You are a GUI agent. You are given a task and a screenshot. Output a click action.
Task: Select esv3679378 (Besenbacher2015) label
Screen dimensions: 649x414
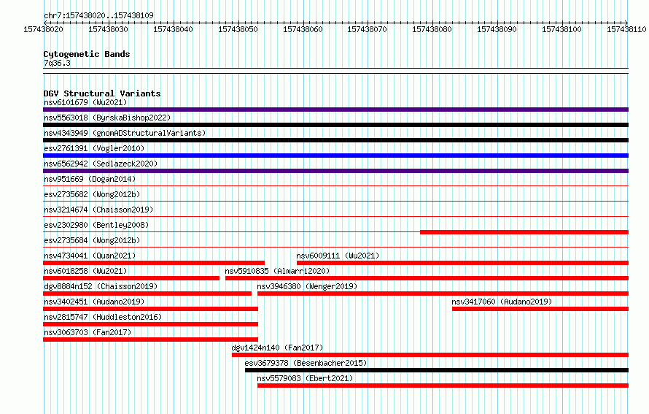click(306, 363)
